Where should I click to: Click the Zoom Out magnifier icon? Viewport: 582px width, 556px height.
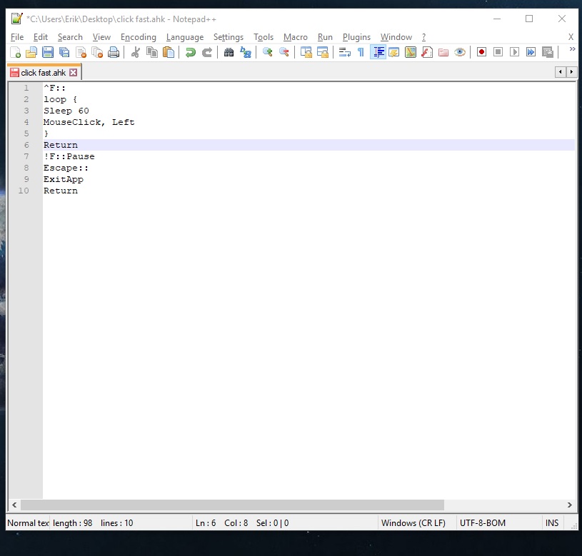point(284,52)
